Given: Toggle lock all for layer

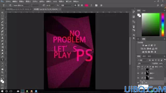Looking at the screenshot, I should tap(153, 67).
